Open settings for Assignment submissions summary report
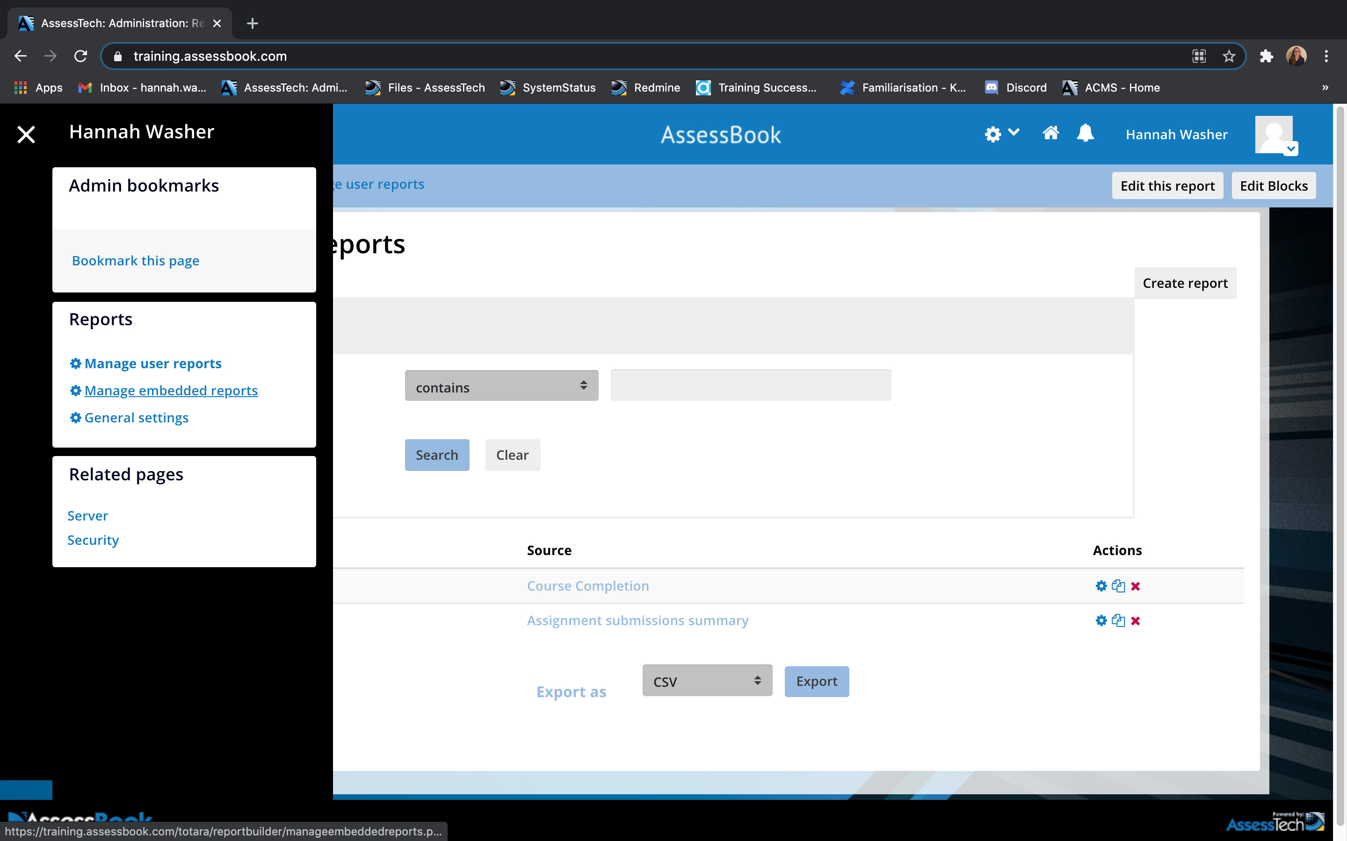Viewport: 1347px width, 841px height. point(1101,620)
